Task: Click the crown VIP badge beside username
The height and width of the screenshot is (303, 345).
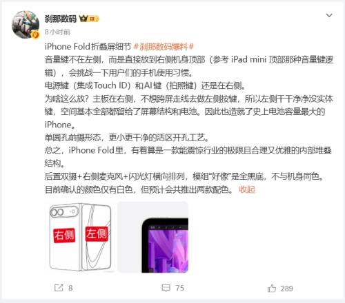Action: (83, 19)
